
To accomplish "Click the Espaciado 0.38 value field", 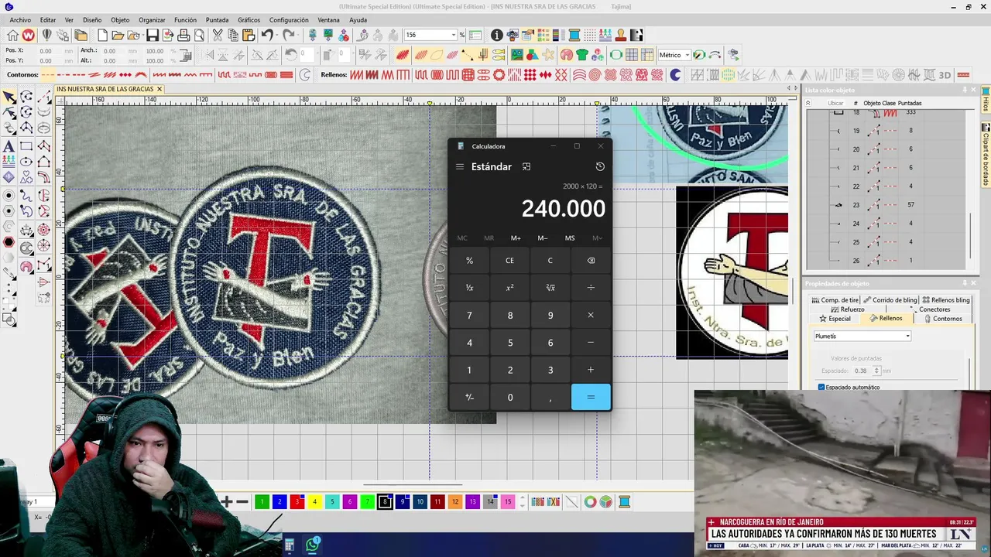I will tap(862, 371).
